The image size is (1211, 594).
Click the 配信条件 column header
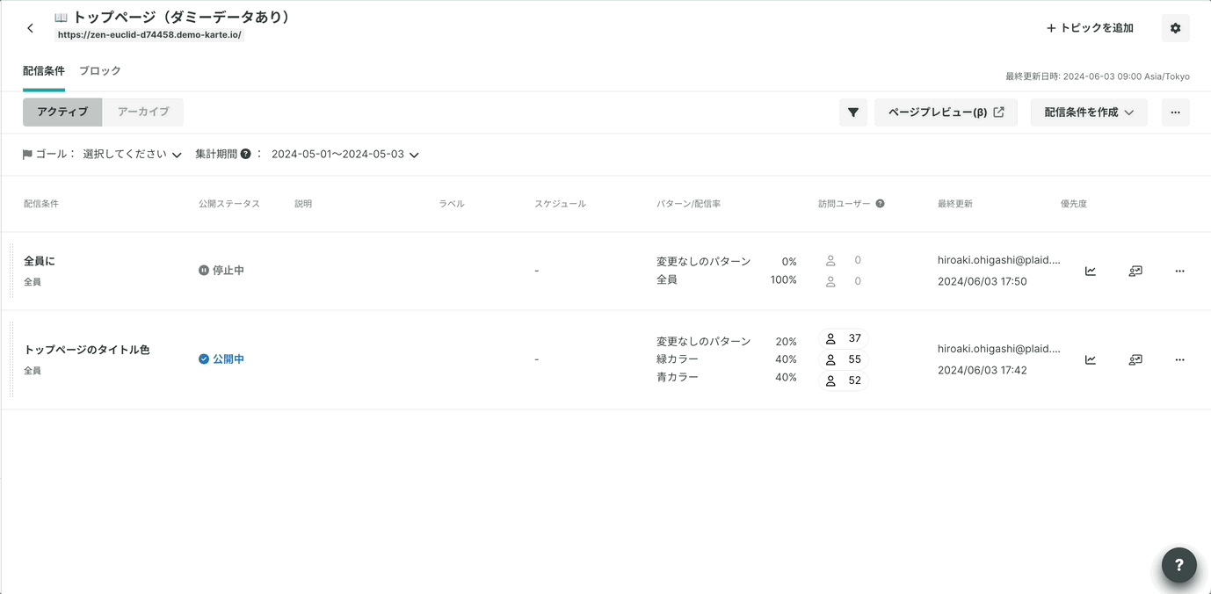[41, 204]
